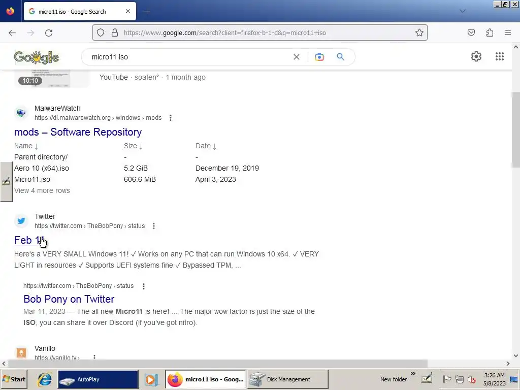Click the tablet input panel taskbar icon

click(x=427, y=378)
